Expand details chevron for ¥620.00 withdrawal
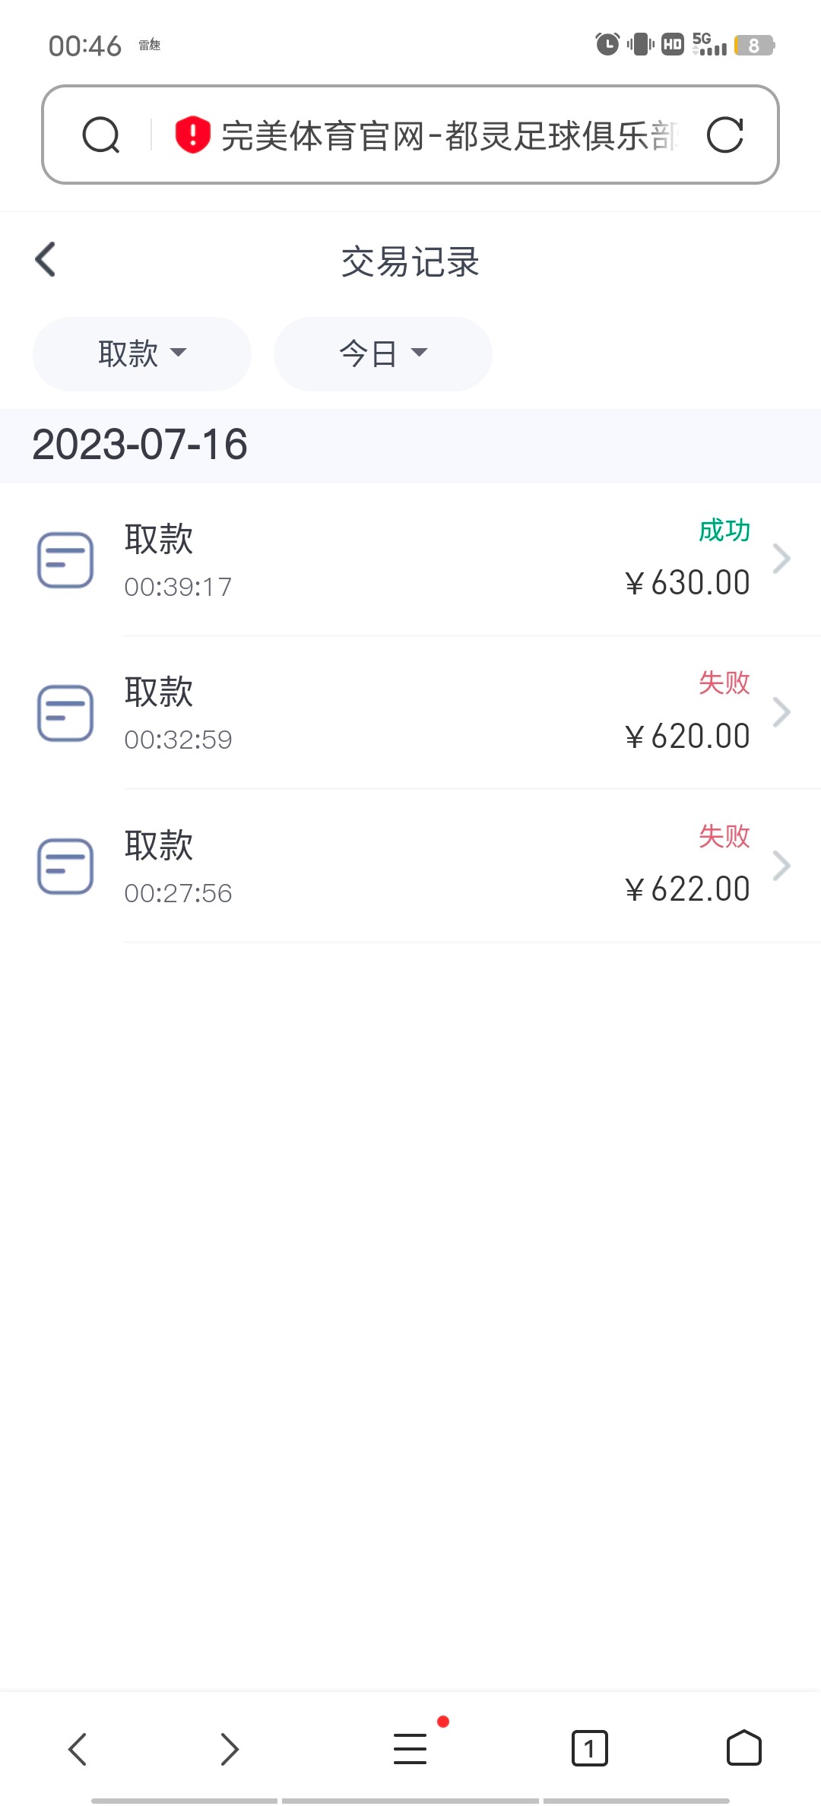This screenshot has height=1806, width=821. tap(781, 713)
